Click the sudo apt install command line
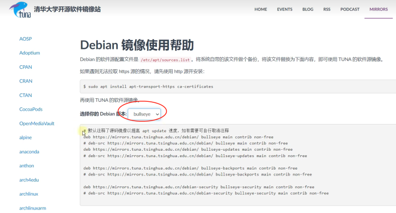396x213 pixels. [x=148, y=86]
